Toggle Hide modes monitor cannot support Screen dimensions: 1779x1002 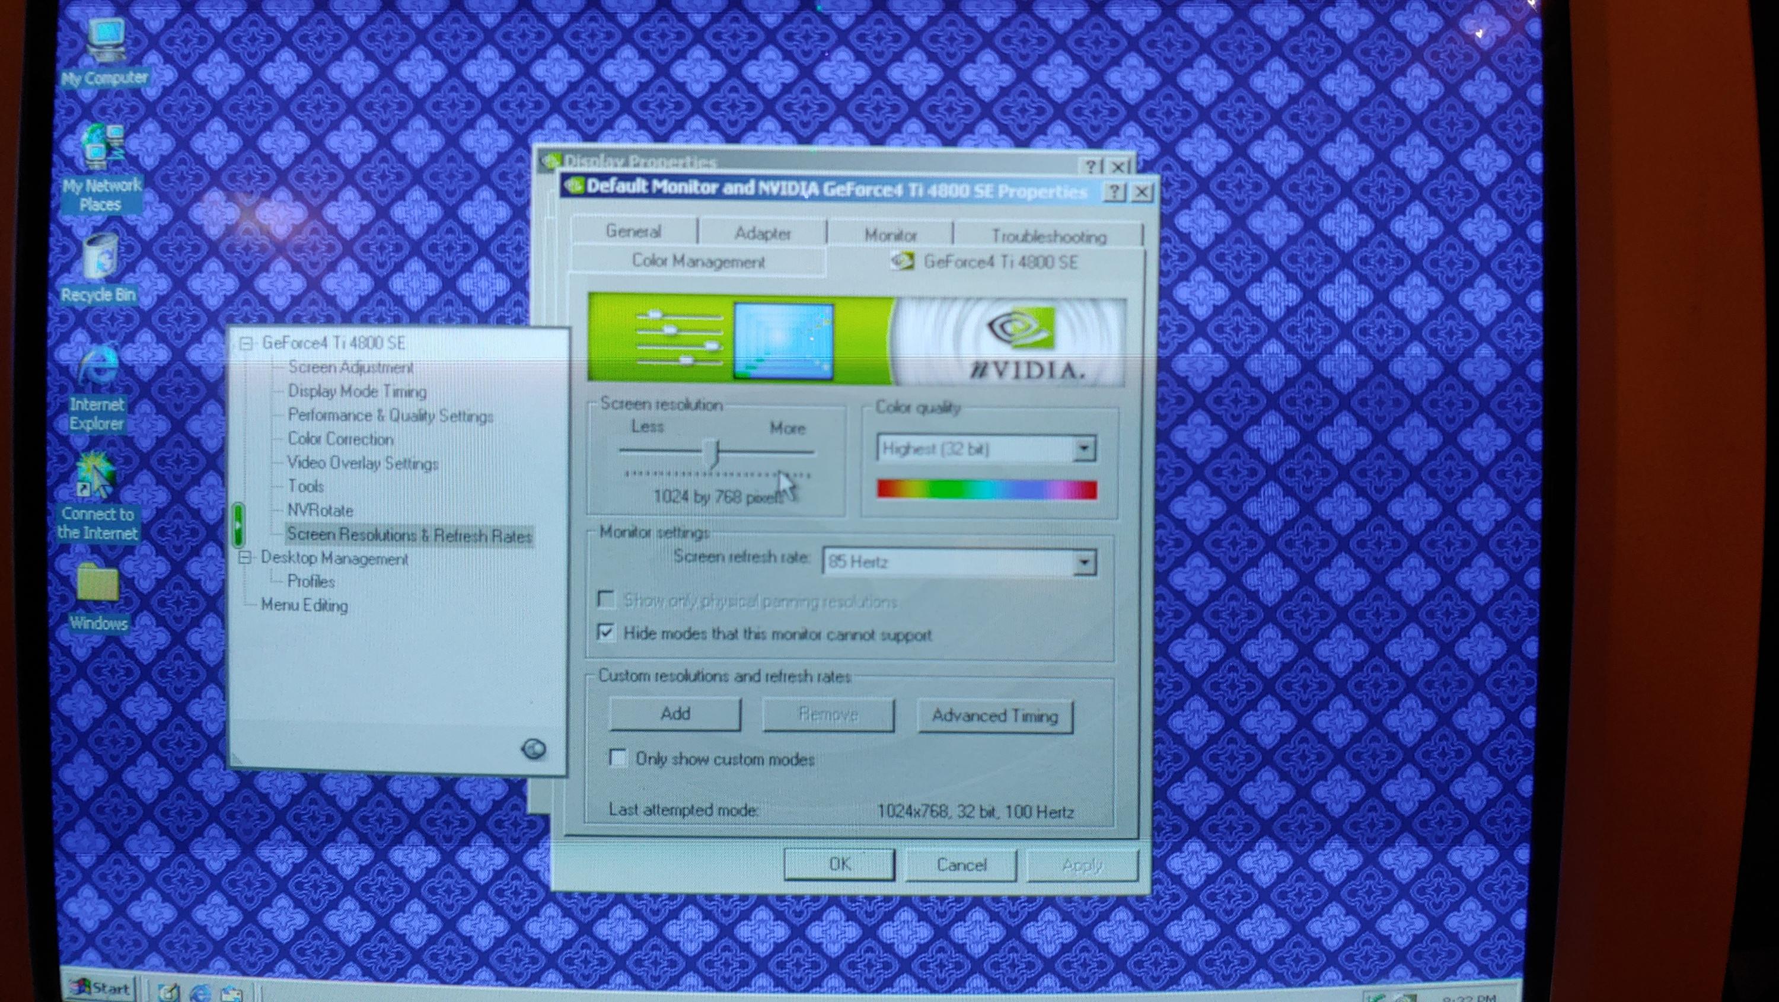(605, 633)
